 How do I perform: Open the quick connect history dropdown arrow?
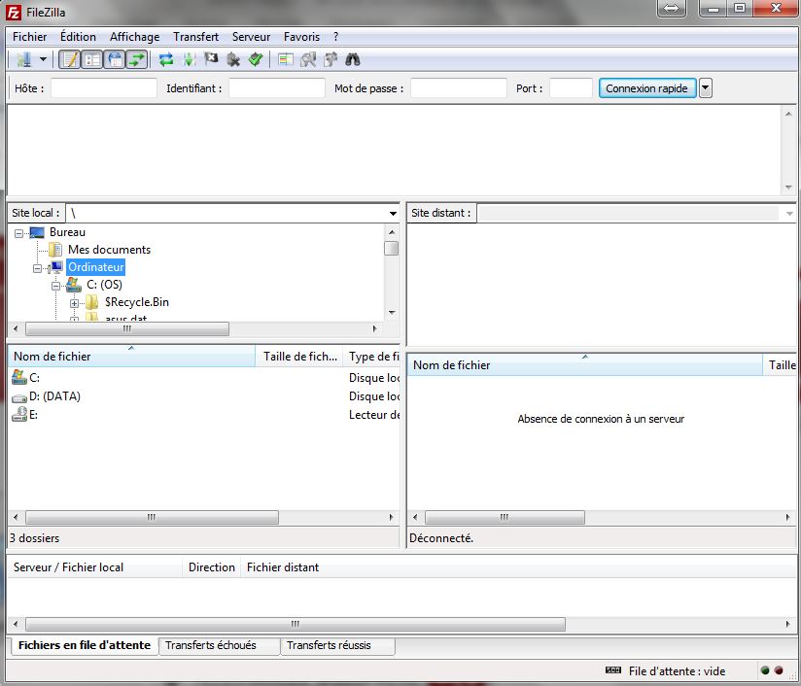pyautogui.click(x=706, y=88)
